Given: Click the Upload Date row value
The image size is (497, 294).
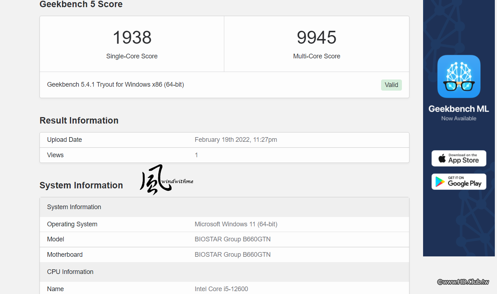Looking at the screenshot, I should coord(236,140).
